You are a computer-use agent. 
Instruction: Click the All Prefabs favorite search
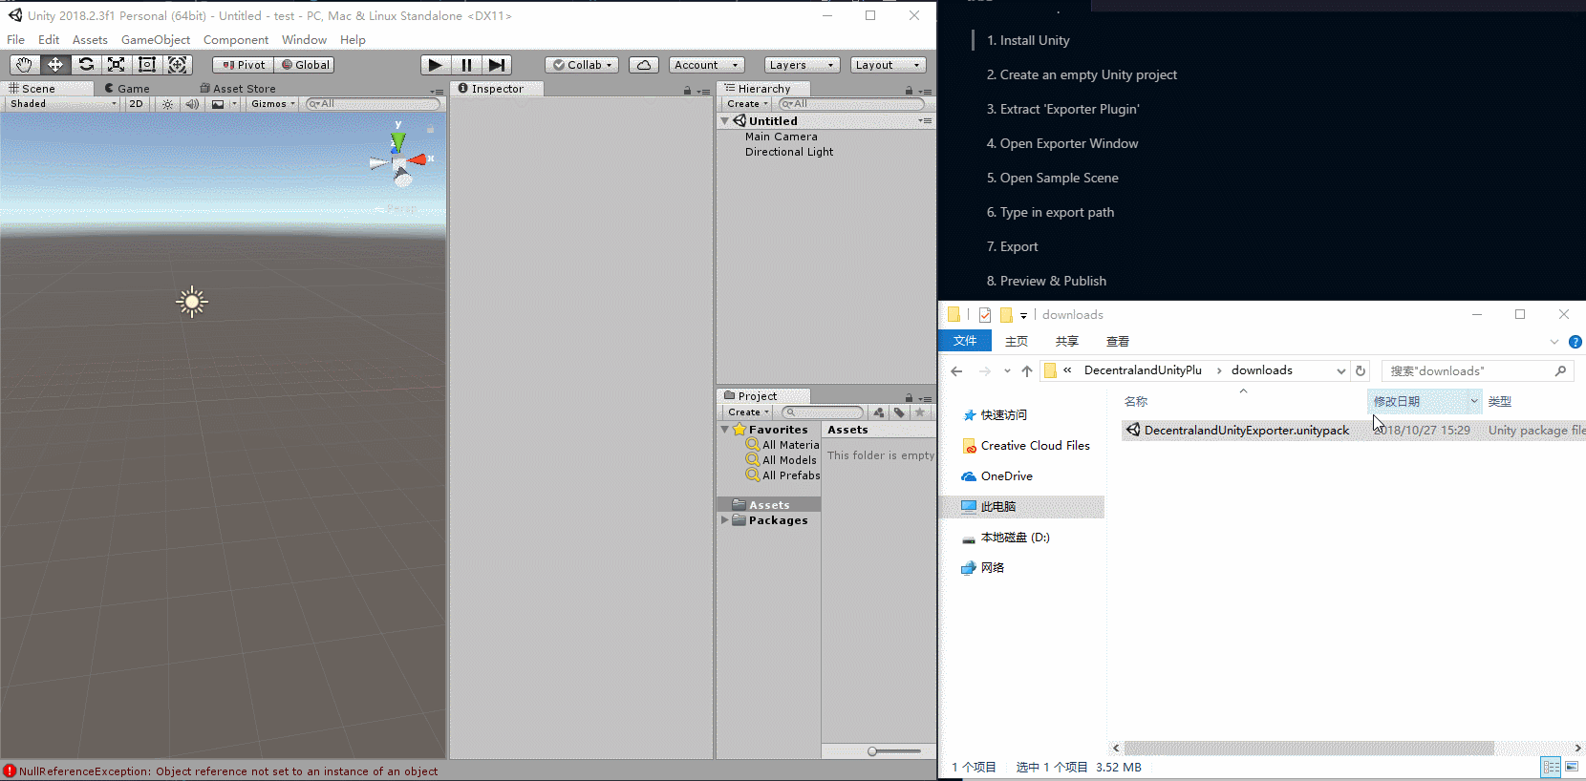coord(782,475)
